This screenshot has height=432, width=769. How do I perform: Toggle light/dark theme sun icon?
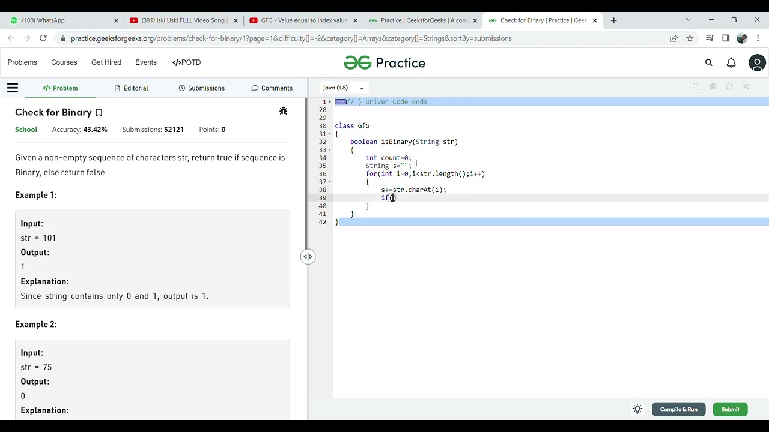(x=637, y=409)
